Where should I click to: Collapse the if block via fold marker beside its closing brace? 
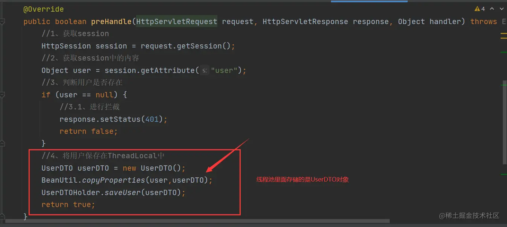pyautogui.click(x=3, y=143)
